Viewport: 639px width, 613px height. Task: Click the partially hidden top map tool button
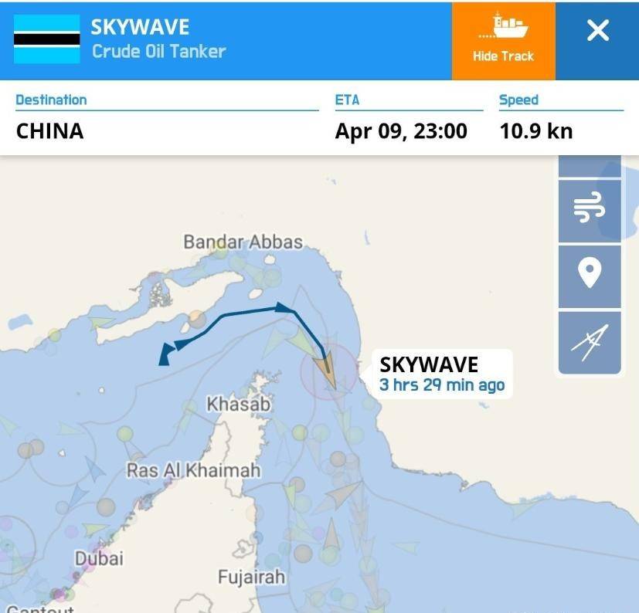(x=590, y=166)
